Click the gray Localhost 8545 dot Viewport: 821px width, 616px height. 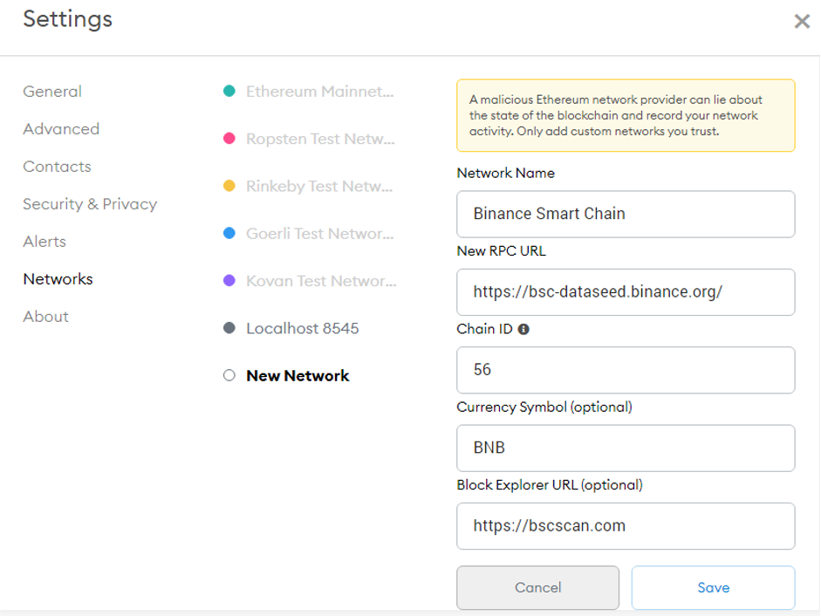(229, 328)
